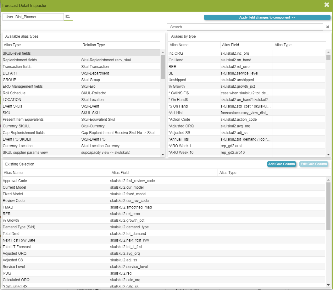Click the Edit Calc Column button

(314, 164)
